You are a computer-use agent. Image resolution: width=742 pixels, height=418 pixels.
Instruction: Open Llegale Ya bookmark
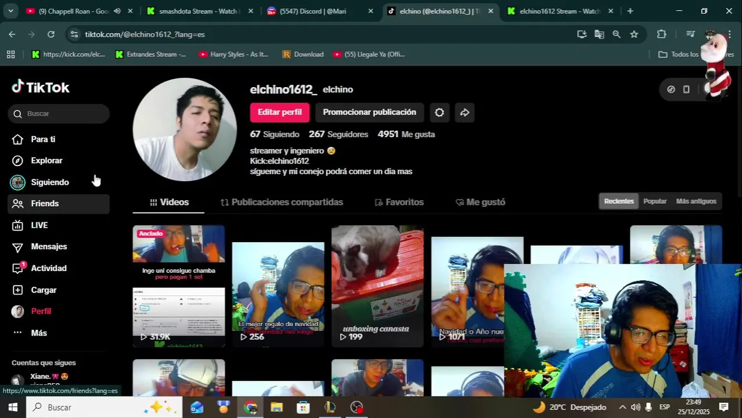click(369, 54)
